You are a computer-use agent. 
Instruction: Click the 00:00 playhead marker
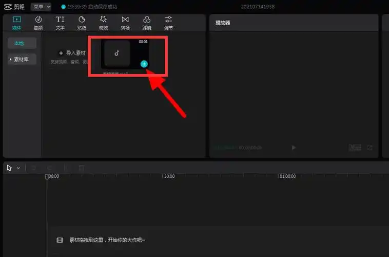(47, 177)
